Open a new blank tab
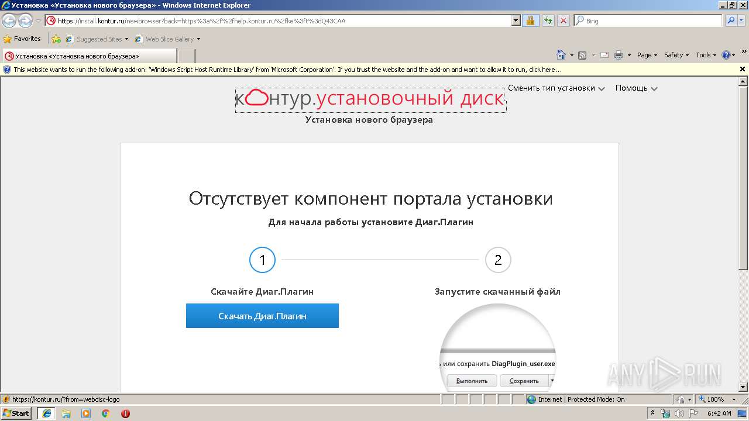The height and width of the screenshot is (421, 749). point(186,56)
